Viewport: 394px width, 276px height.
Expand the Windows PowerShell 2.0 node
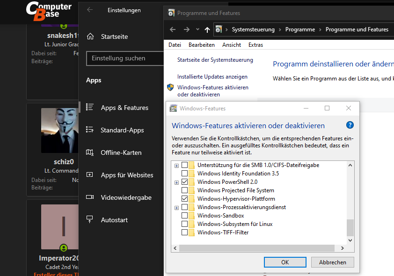(x=177, y=182)
